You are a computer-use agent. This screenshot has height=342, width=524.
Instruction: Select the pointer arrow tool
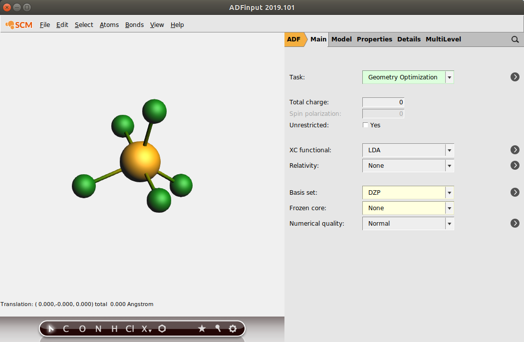pyautogui.click(x=51, y=329)
